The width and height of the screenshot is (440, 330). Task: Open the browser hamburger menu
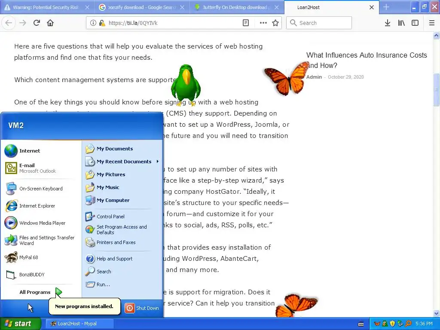click(x=432, y=23)
